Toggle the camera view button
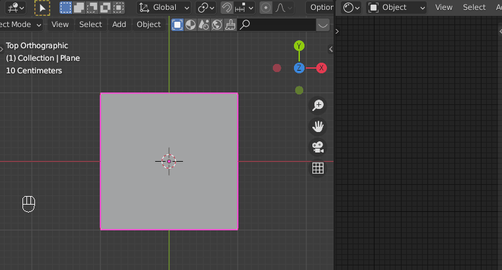502x270 pixels. (x=318, y=147)
